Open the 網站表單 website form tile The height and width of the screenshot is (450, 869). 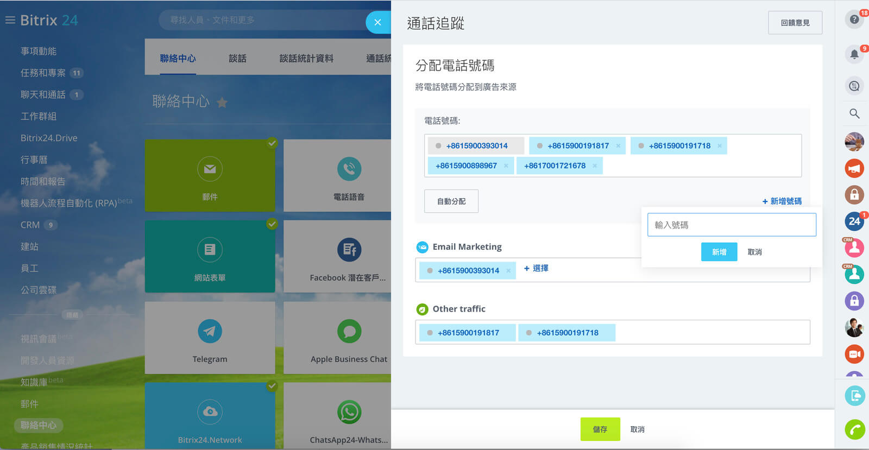[x=210, y=256]
